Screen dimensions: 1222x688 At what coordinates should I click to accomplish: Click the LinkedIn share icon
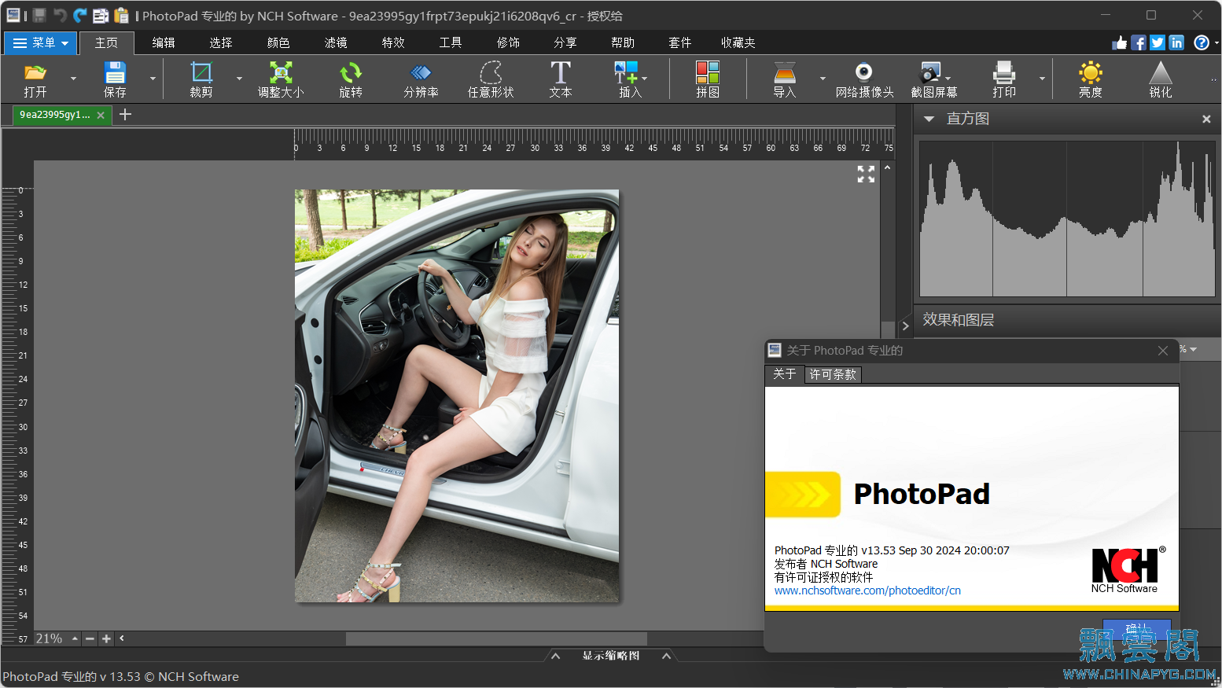(x=1176, y=42)
